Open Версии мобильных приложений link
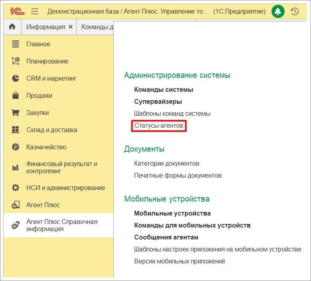Image resolution: width=311 pixels, height=281 pixels. pyautogui.click(x=180, y=261)
